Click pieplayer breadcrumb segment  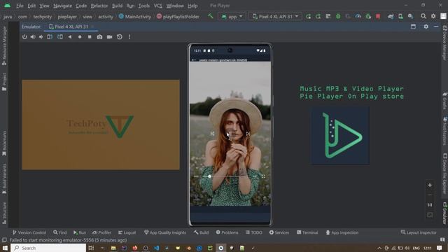67,17
